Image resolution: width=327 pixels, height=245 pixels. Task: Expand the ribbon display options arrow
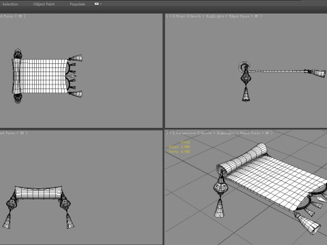point(101,4)
